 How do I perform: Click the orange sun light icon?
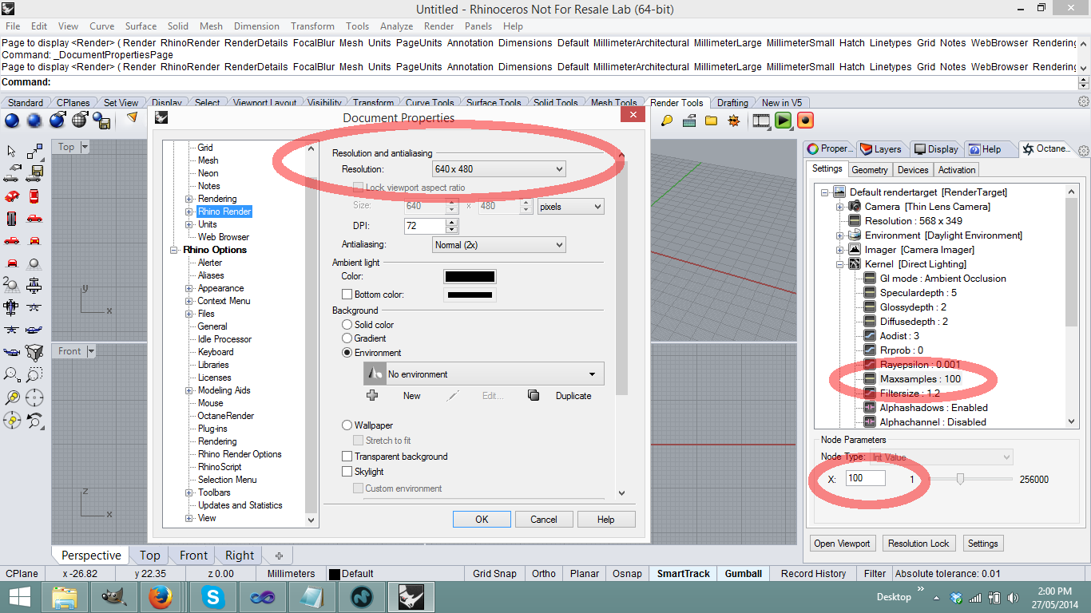click(x=734, y=121)
